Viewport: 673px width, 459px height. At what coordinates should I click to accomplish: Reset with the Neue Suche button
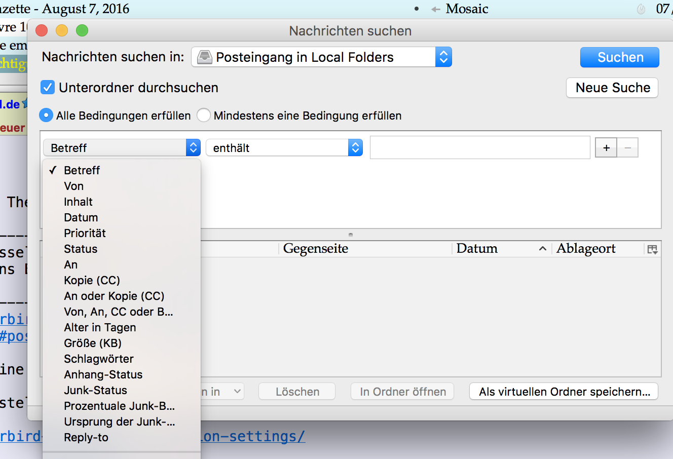(x=612, y=88)
